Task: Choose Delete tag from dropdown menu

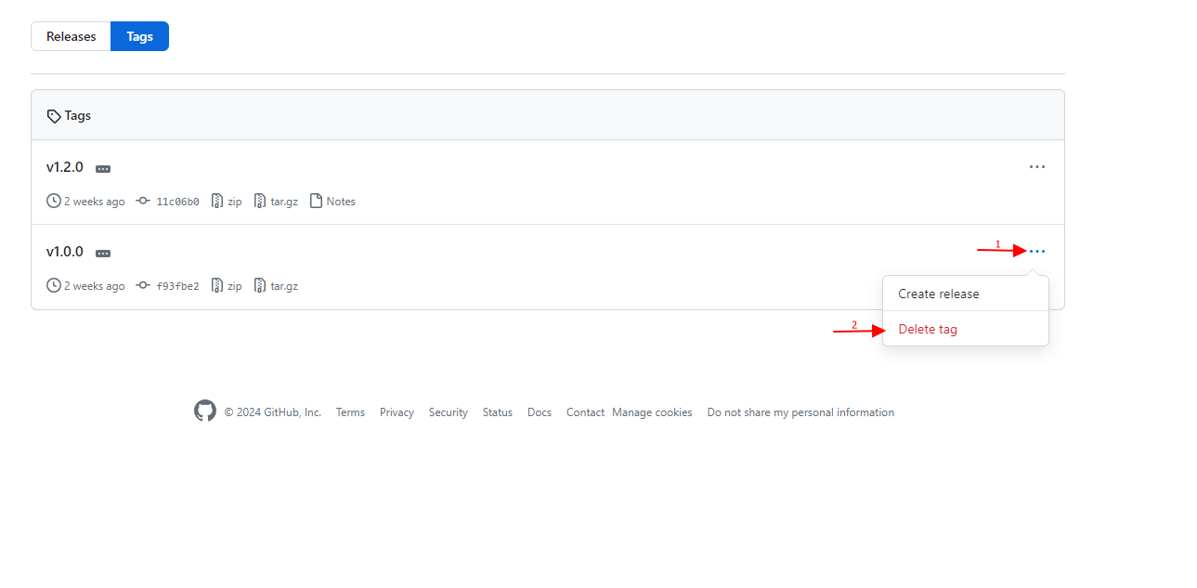Action: click(x=928, y=330)
